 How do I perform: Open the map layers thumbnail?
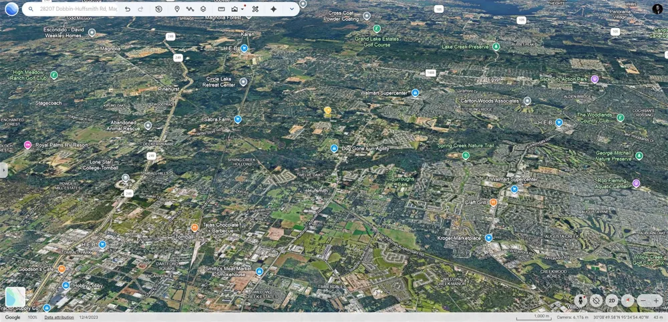click(15, 297)
